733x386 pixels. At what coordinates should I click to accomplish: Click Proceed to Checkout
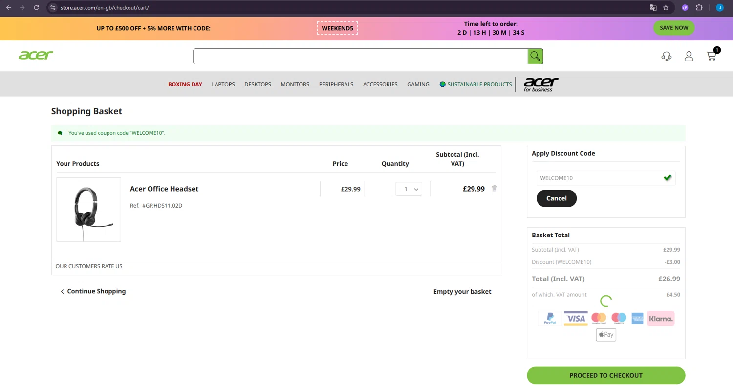[606, 375]
